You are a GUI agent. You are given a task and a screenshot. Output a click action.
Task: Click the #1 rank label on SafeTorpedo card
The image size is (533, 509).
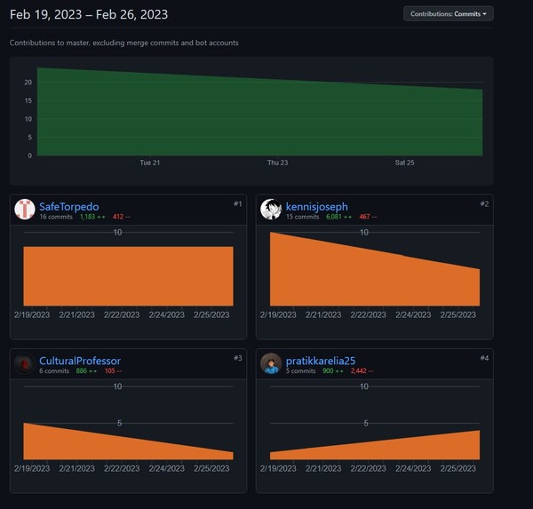(238, 203)
